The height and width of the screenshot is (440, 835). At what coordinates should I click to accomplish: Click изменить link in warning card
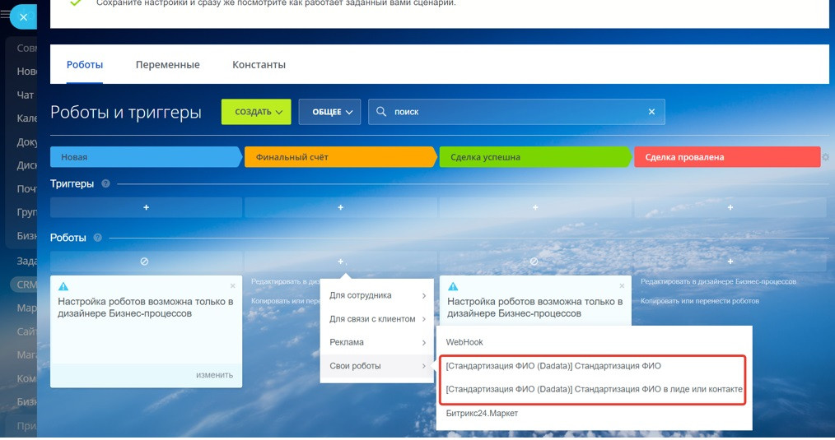click(214, 375)
